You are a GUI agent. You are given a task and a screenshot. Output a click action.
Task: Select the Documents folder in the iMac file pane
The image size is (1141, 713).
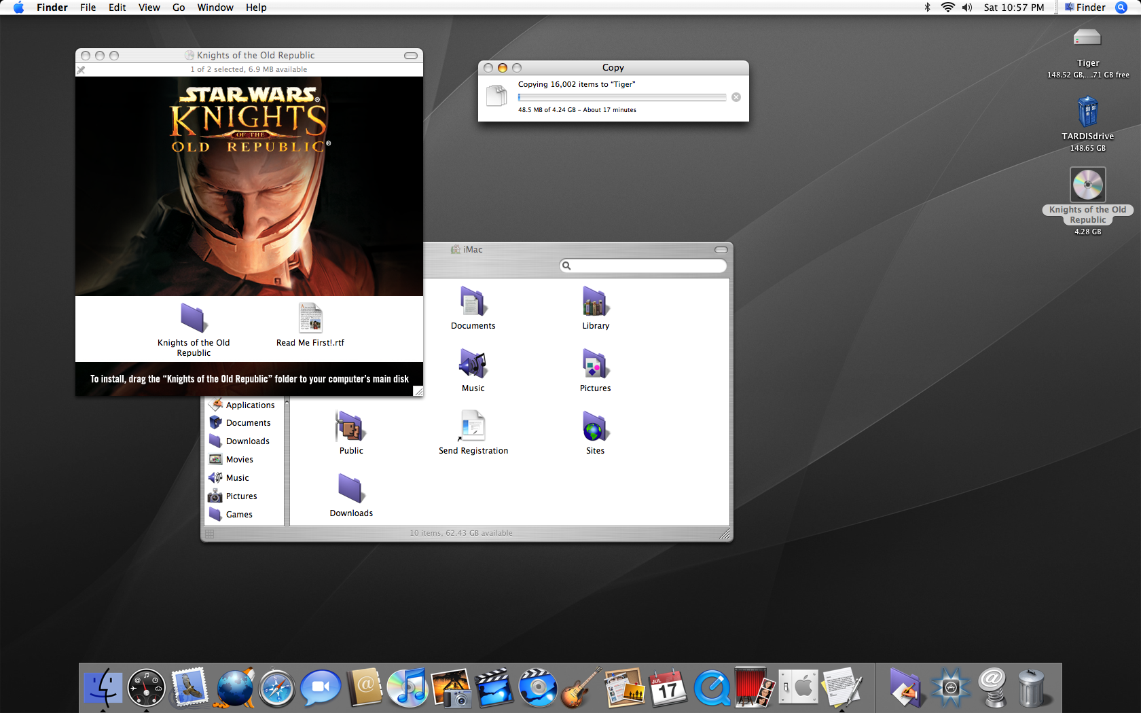[473, 301]
